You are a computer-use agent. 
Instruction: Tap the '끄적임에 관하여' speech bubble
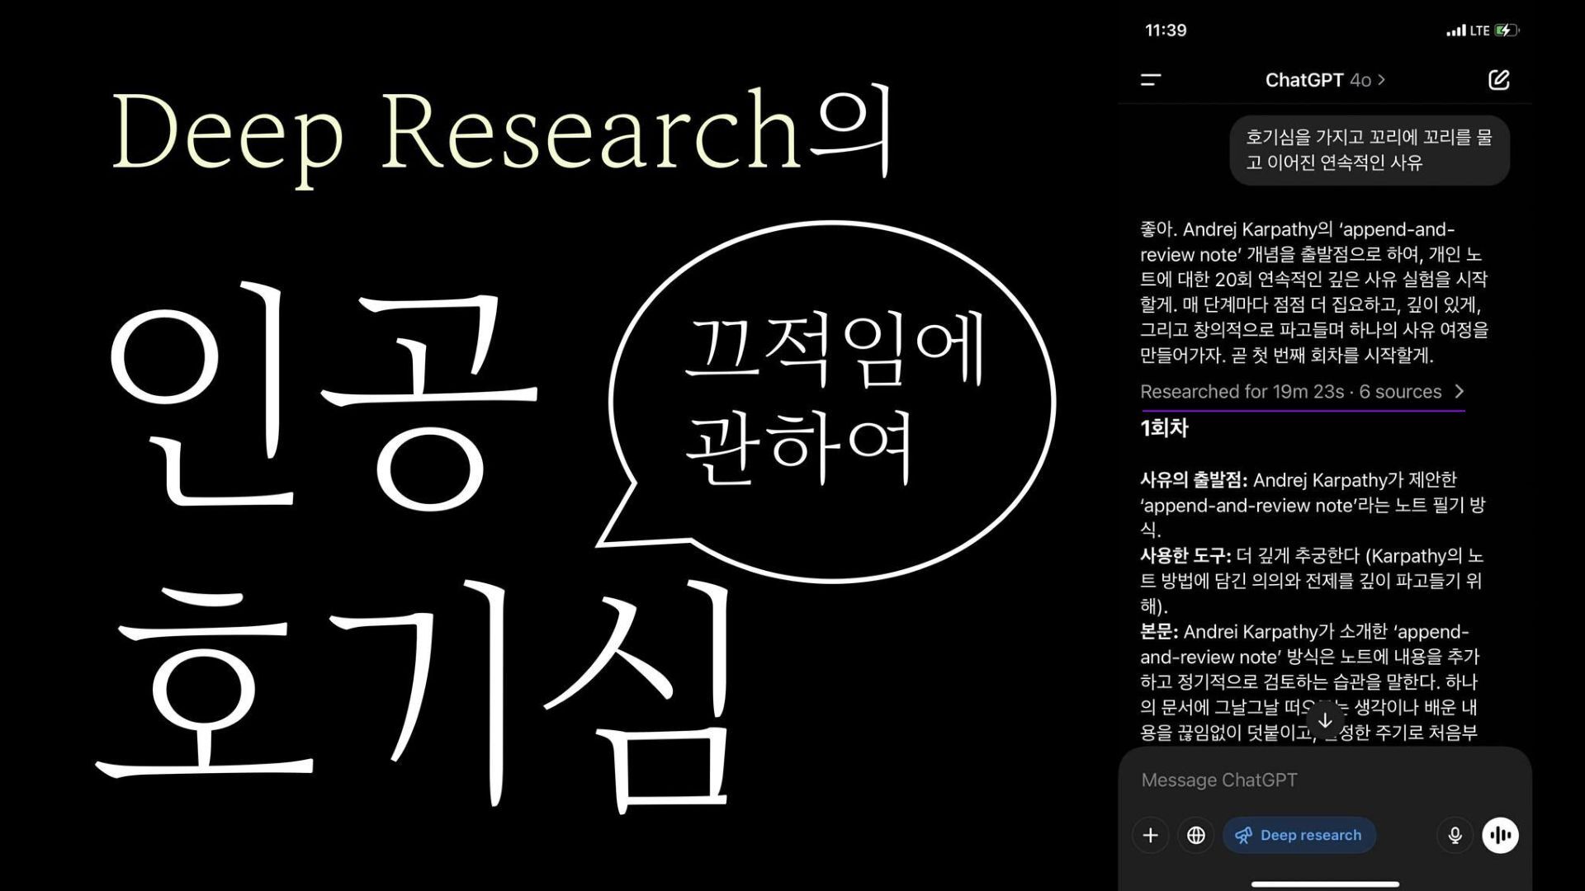(x=834, y=400)
